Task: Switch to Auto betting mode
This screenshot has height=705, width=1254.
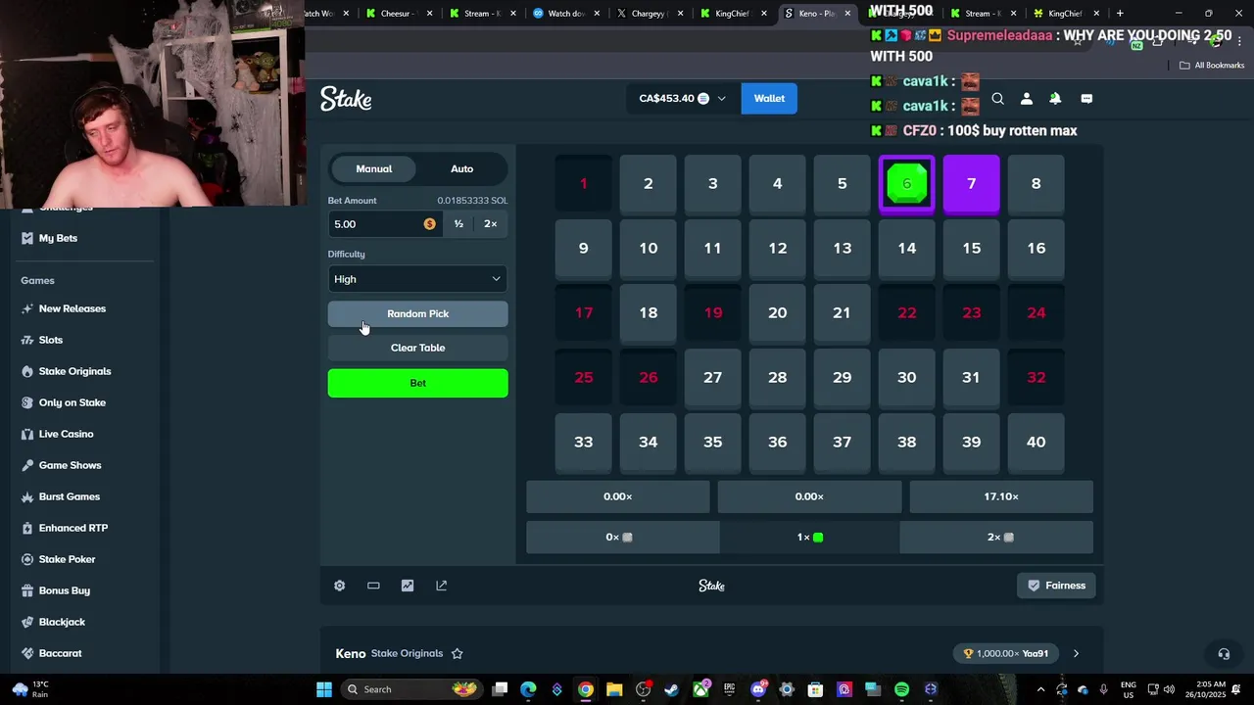Action: coord(461,168)
